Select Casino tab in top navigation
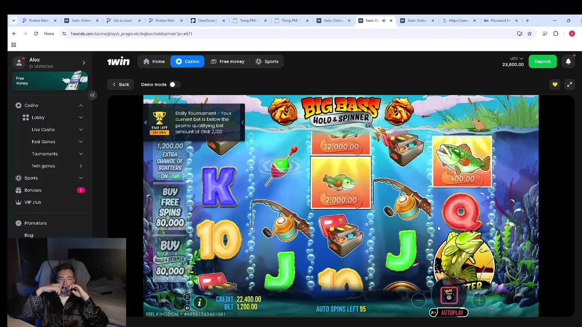582x327 pixels. point(187,61)
